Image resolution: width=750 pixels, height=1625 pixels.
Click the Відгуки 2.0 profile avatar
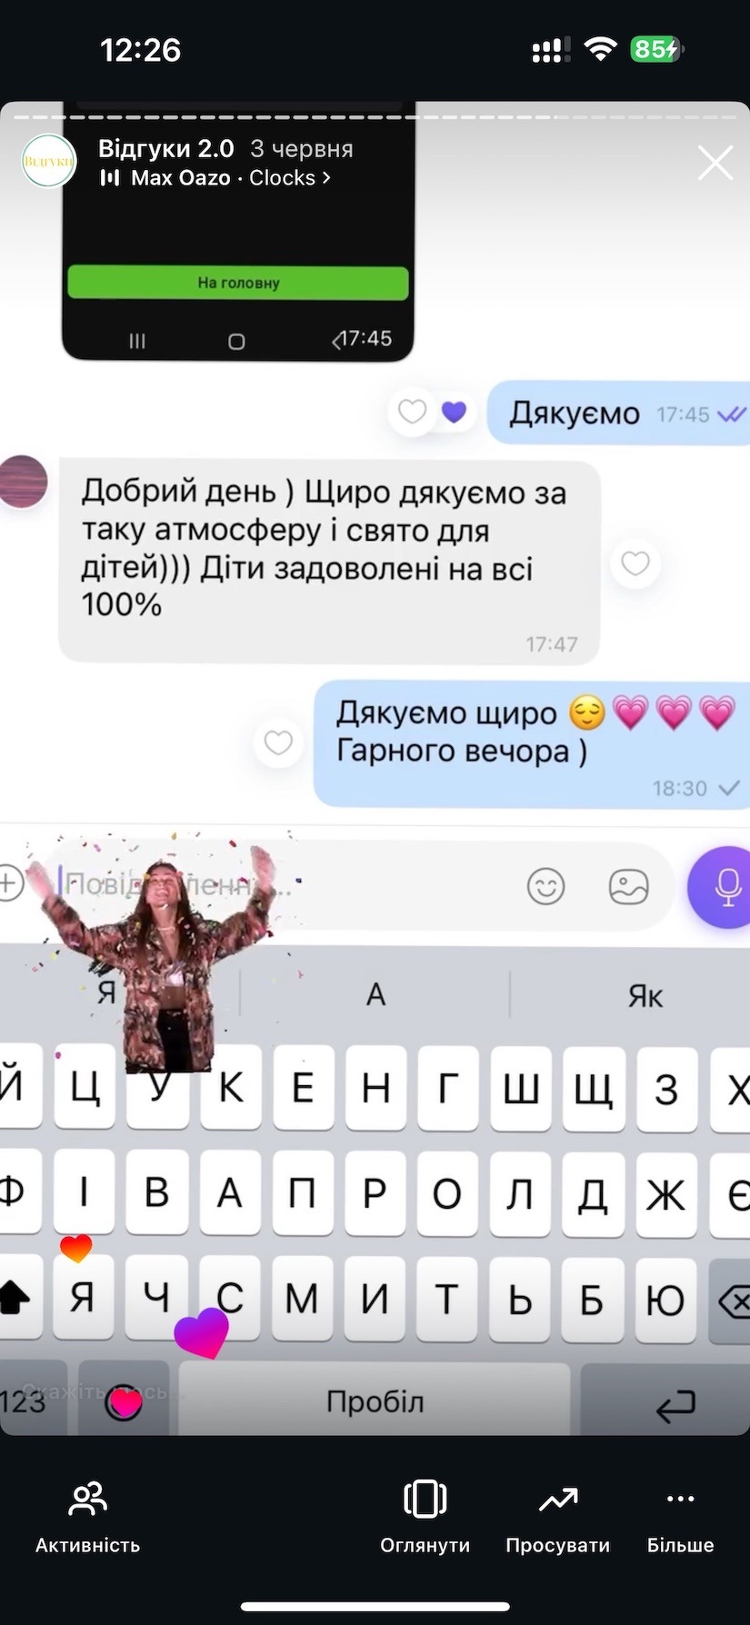click(x=49, y=161)
